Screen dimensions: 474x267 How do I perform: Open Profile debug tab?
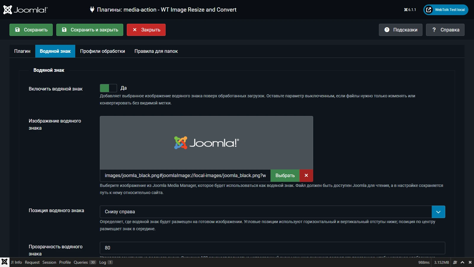pyautogui.click(x=65, y=262)
